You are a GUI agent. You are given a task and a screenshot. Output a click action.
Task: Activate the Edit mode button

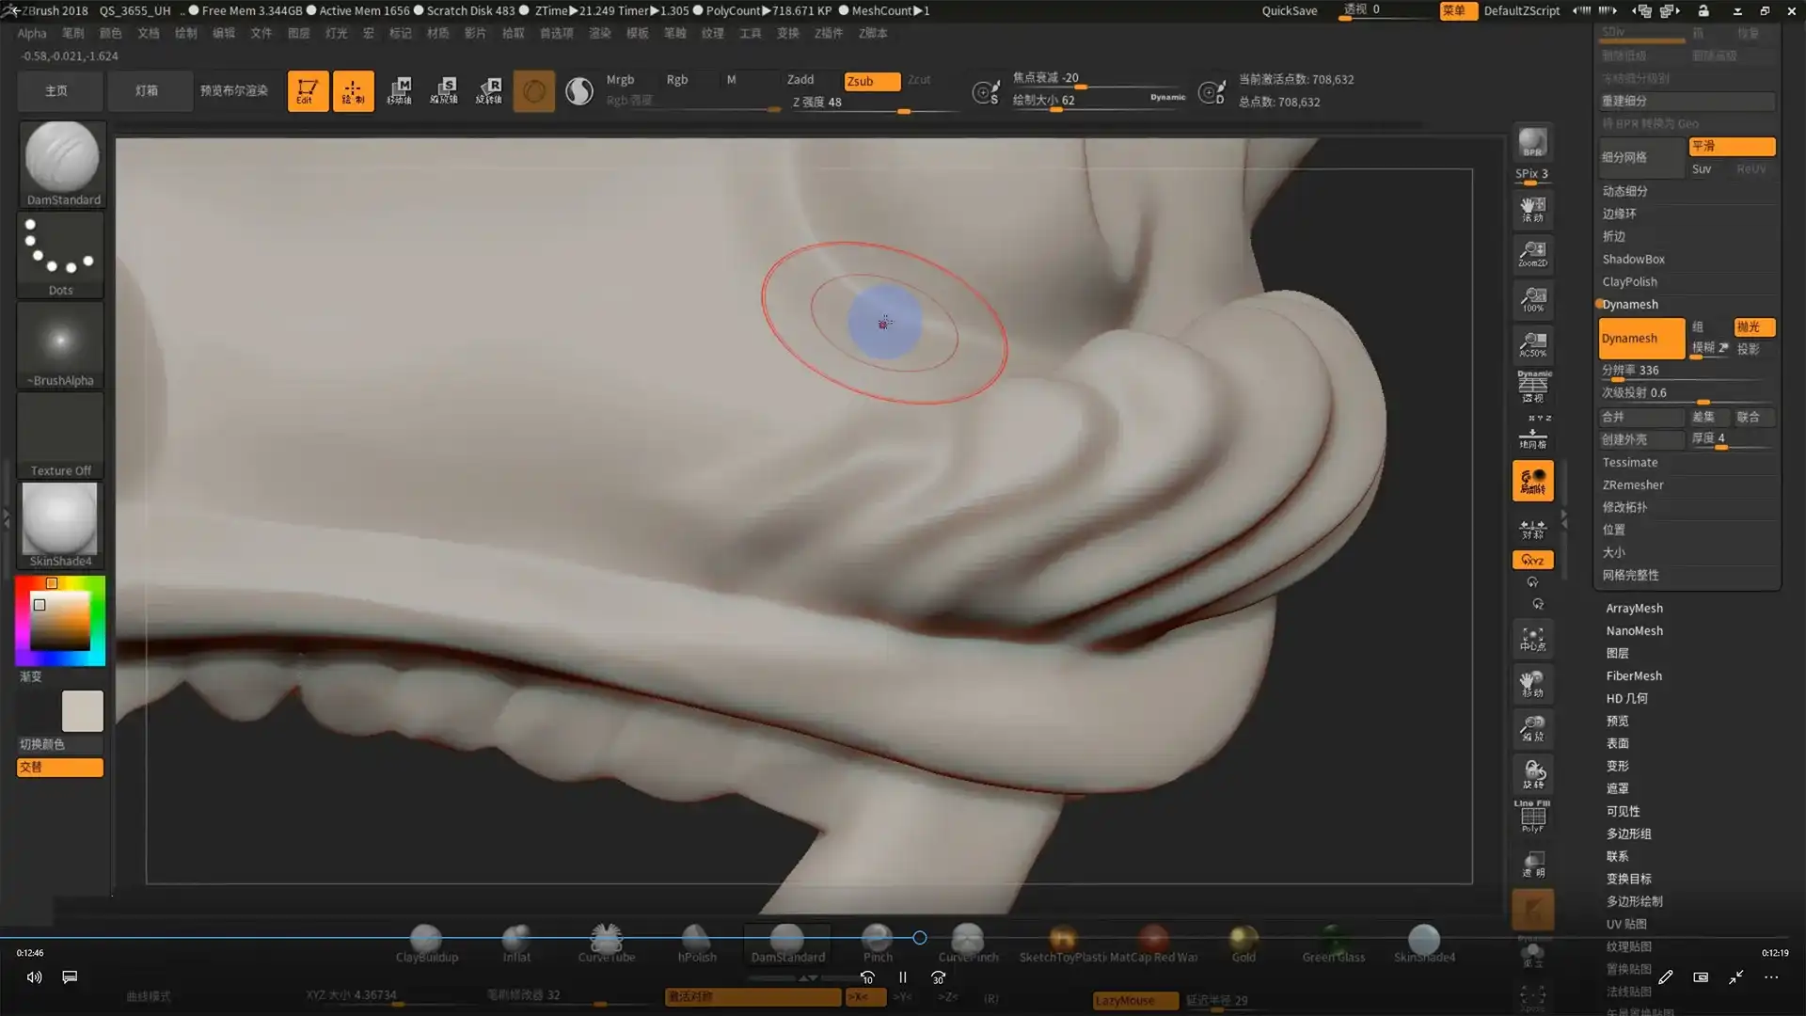coord(308,91)
